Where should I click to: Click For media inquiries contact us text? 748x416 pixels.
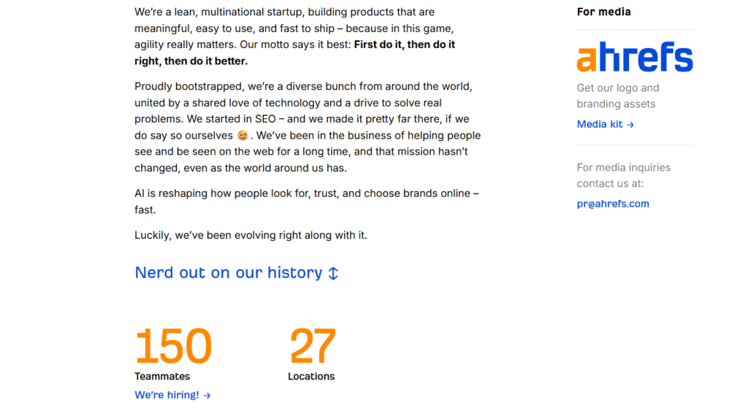coord(624,175)
